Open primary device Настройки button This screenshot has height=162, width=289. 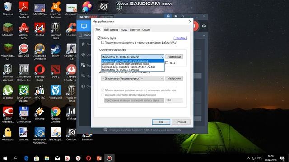point(174,57)
